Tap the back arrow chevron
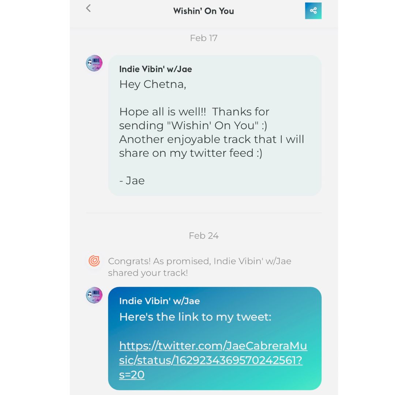Viewport: 395px width, 395px height. [89, 8]
